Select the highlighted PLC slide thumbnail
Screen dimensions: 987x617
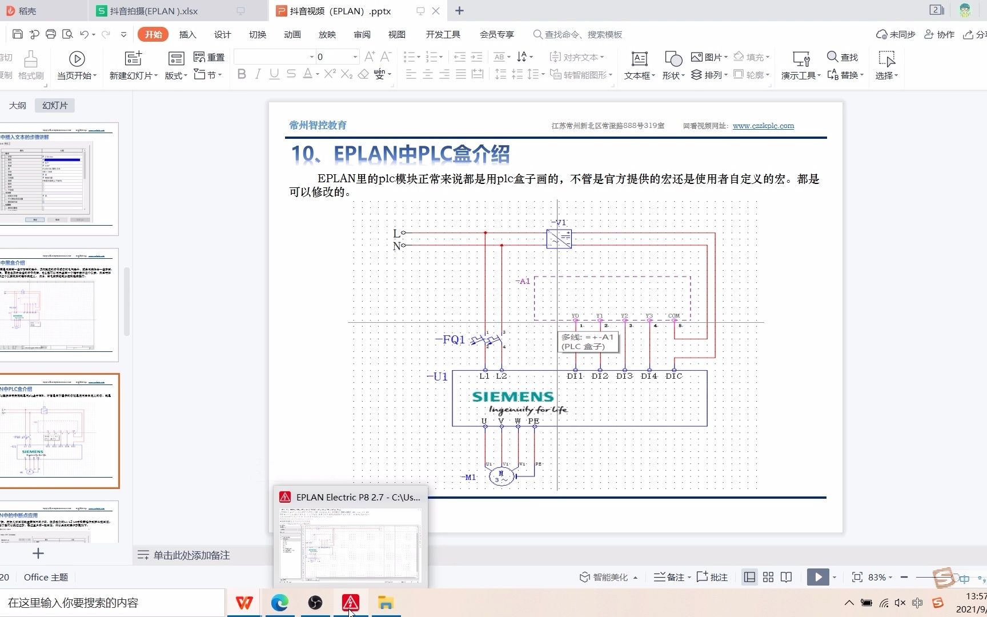click(60, 430)
